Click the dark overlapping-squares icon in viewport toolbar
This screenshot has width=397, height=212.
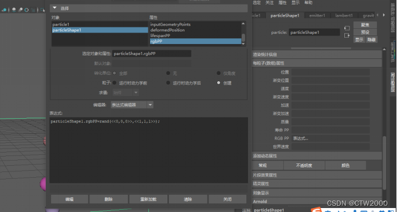33,10
